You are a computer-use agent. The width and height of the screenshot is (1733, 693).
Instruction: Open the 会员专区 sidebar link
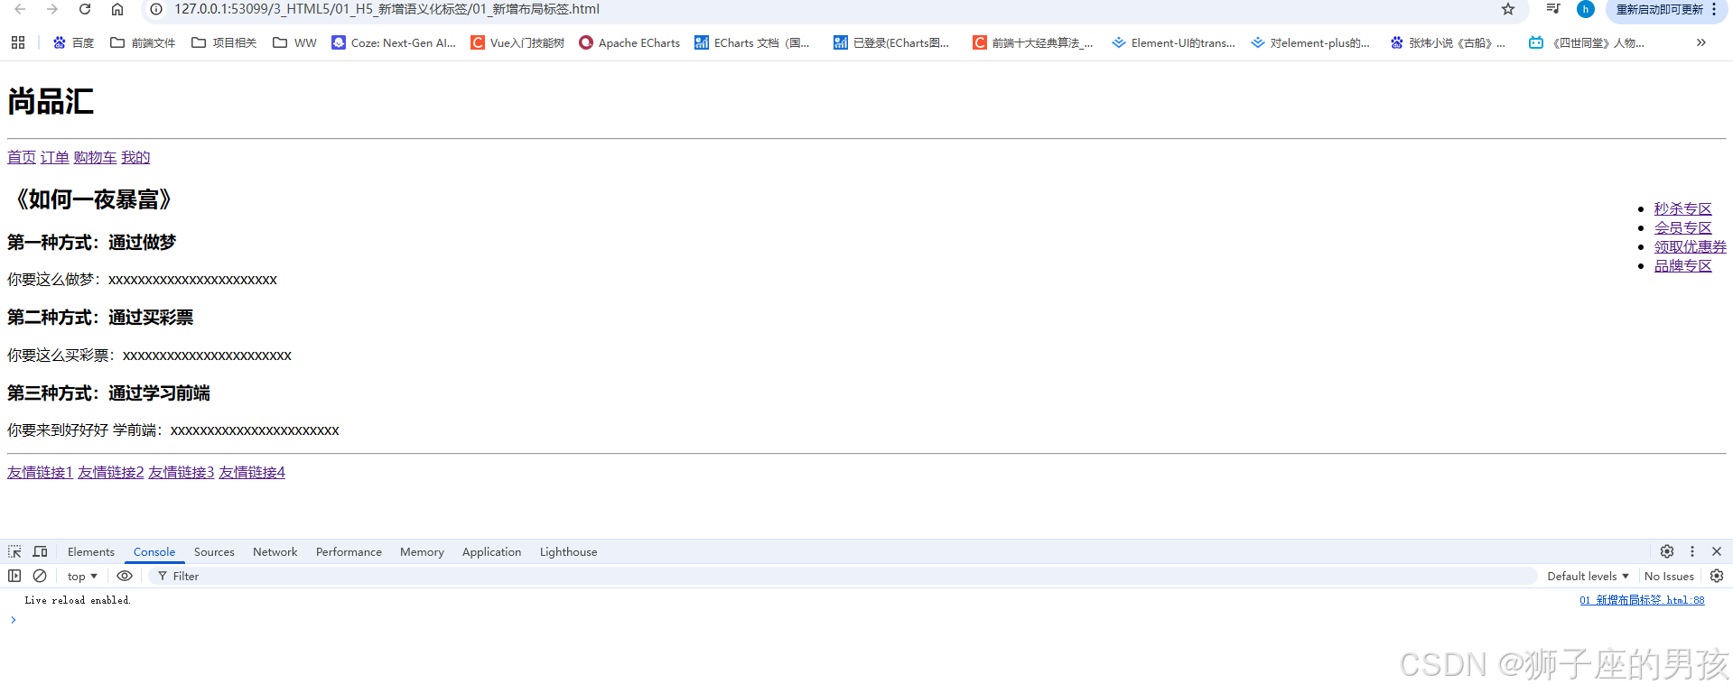coord(1683,227)
